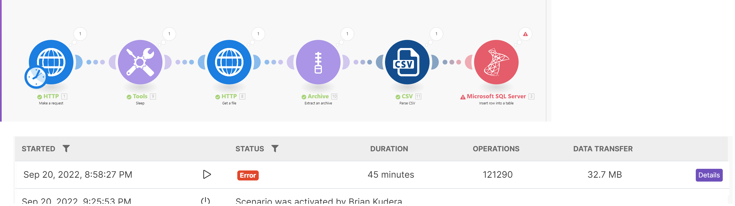The height and width of the screenshot is (206, 735).
Task: Show the bubble above HTTP Get a file
Action: (258, 34)
